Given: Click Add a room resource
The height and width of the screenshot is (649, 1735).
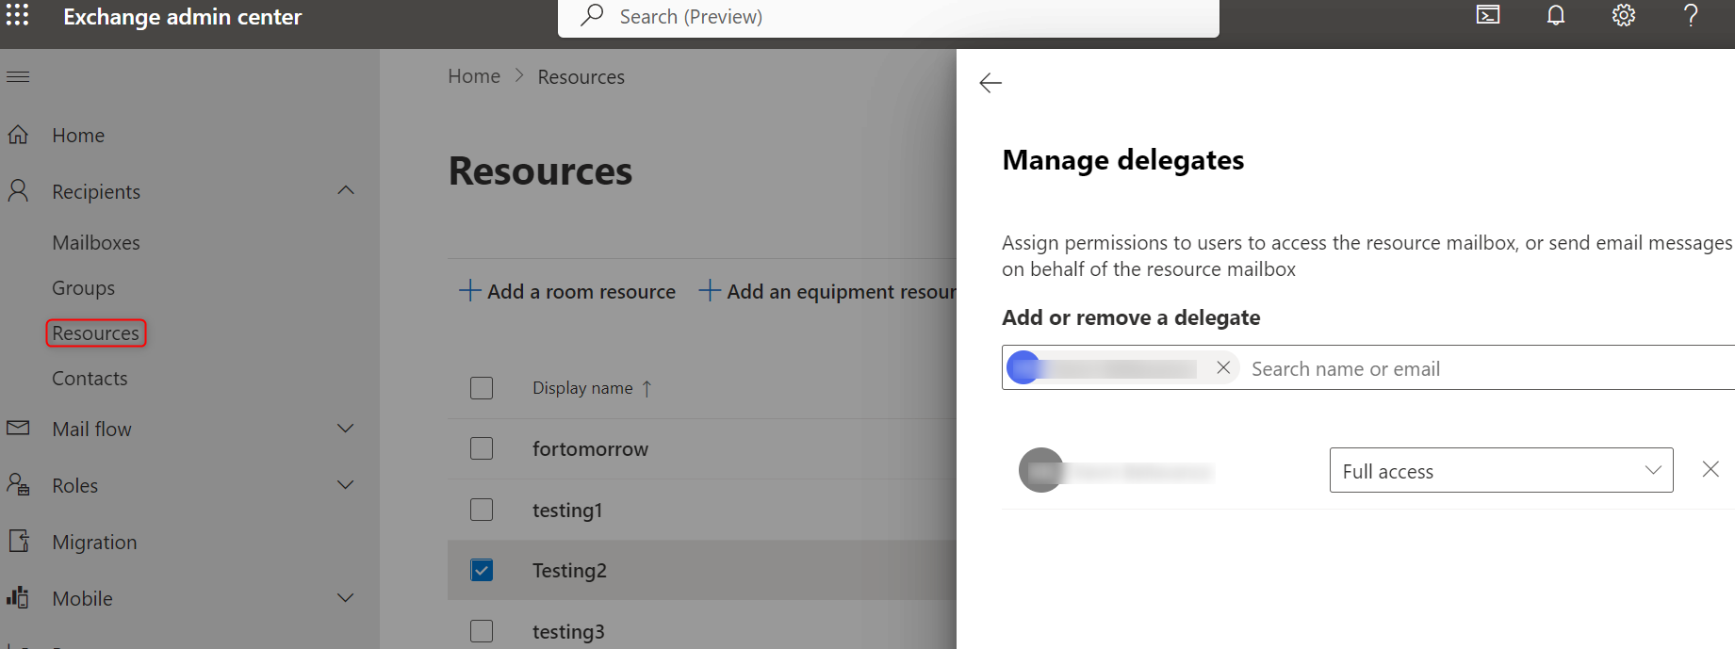Looking at the screenshot, I should [x=567, y=291].
